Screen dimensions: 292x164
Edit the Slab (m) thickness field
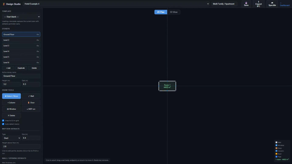pyautogui.click(x=31, y=84)
